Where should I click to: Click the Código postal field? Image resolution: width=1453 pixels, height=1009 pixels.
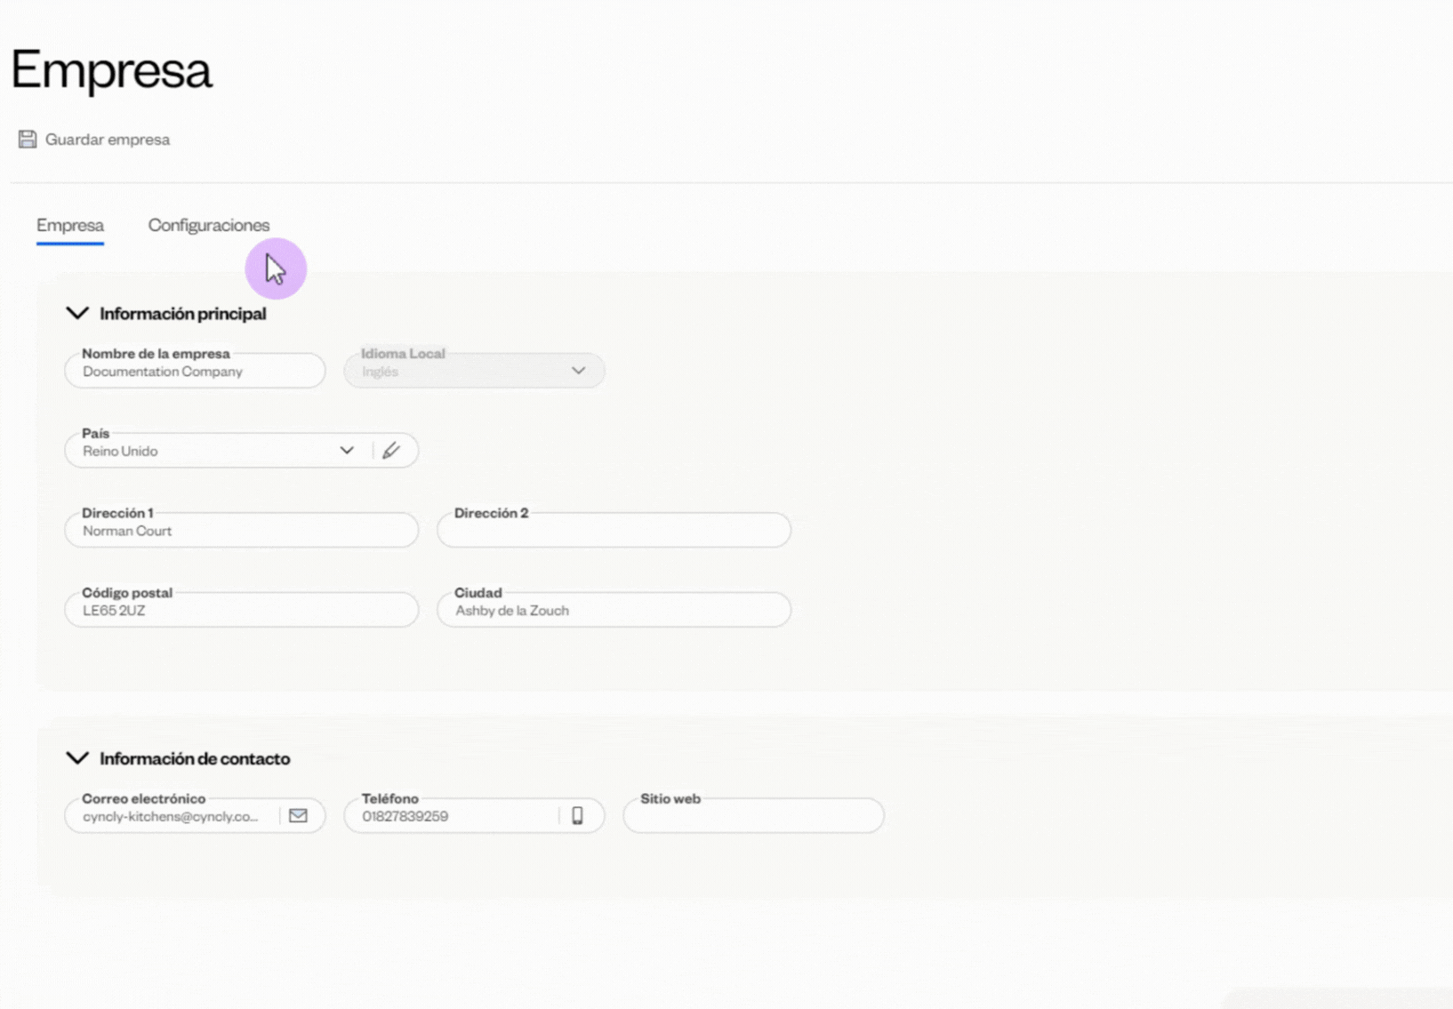[x=240, y=611]
